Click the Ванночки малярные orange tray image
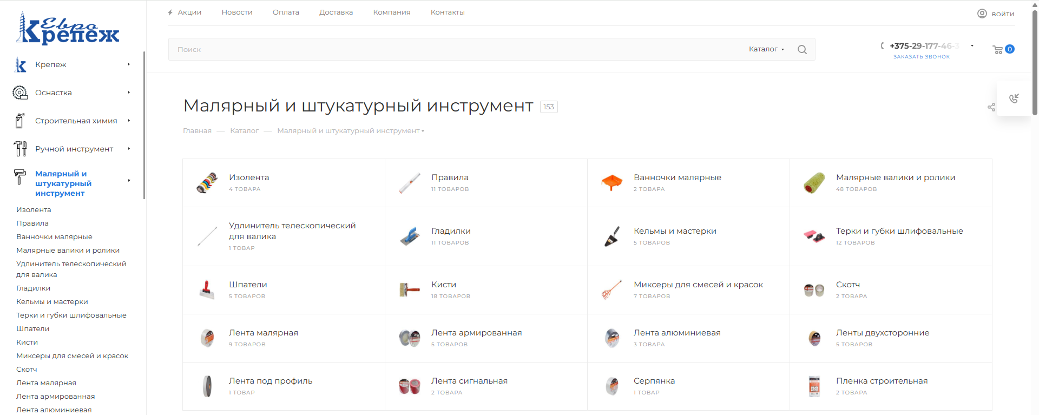Image resolution: width=1039 pixels, height=415 pixels. 612,183
